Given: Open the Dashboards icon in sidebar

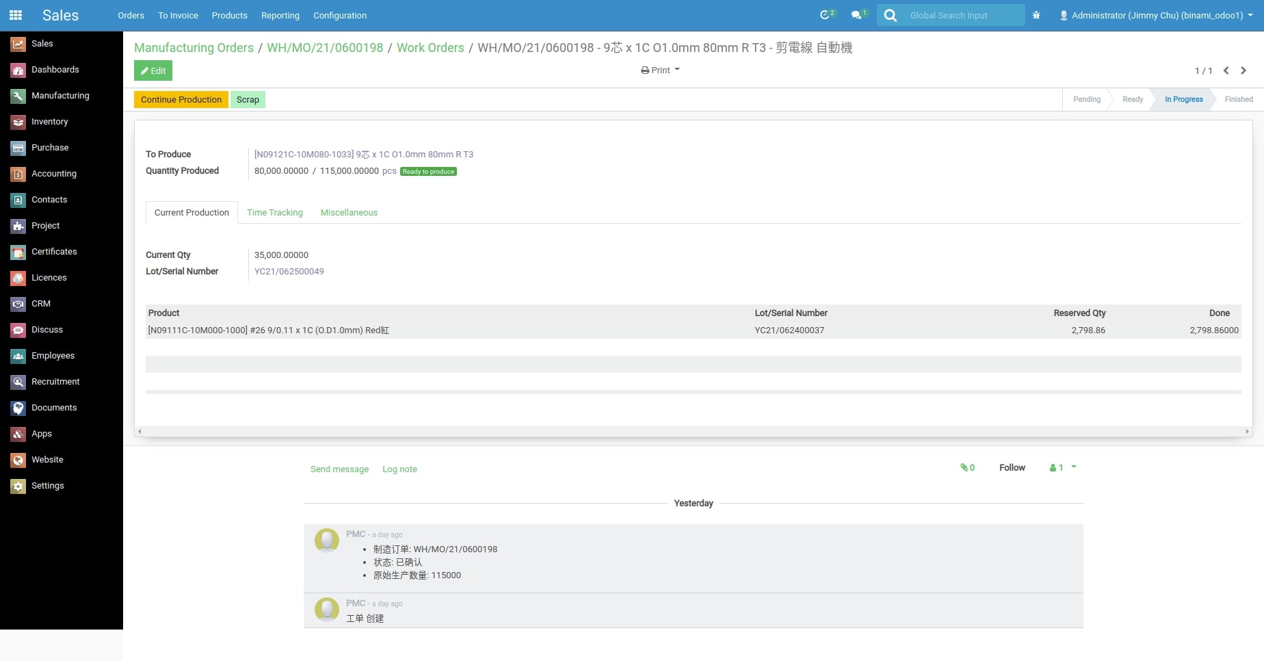Looking at the screenshot, I should point(18,70).
